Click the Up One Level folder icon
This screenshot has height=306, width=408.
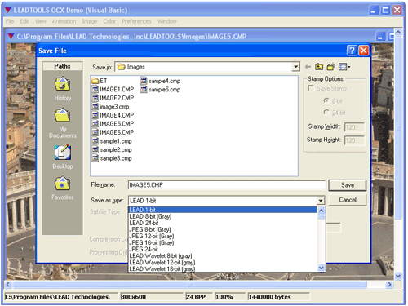pos(319,67)
